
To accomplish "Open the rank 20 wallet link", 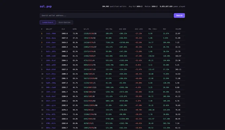I will pyautogui.click(x=51, y=119).
